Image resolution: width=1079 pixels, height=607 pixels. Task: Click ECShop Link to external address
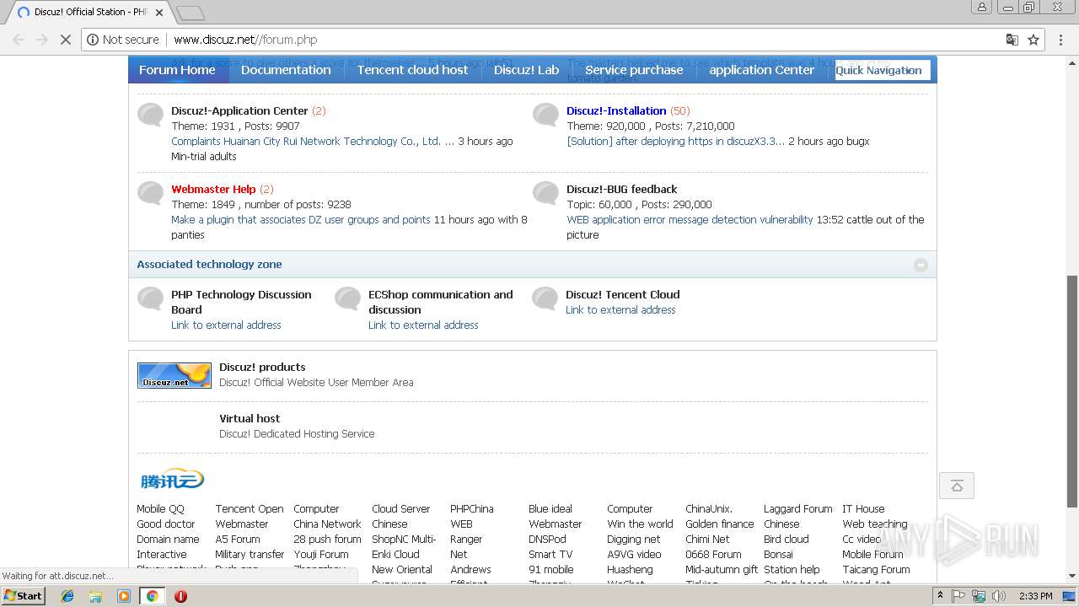coord(423,325)
